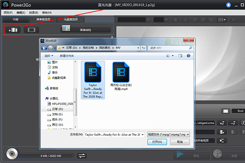Click the 取消 cancel button

pos(180,142)
